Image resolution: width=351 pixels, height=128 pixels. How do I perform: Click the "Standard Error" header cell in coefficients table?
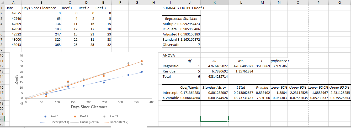pos(215,87)
